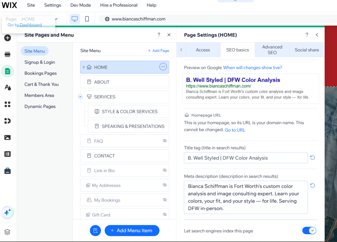The image size is (337, 242).
Task: Click the Add Menu Item button
Action: click(132, 231)
